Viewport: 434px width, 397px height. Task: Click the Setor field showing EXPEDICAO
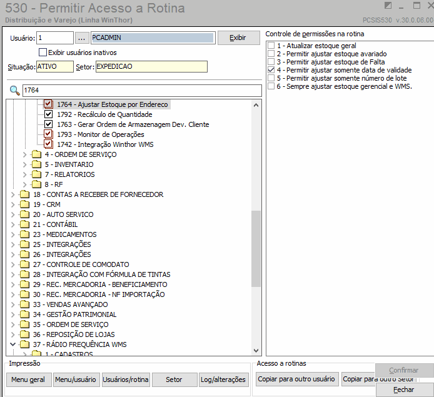pos(151,66)
